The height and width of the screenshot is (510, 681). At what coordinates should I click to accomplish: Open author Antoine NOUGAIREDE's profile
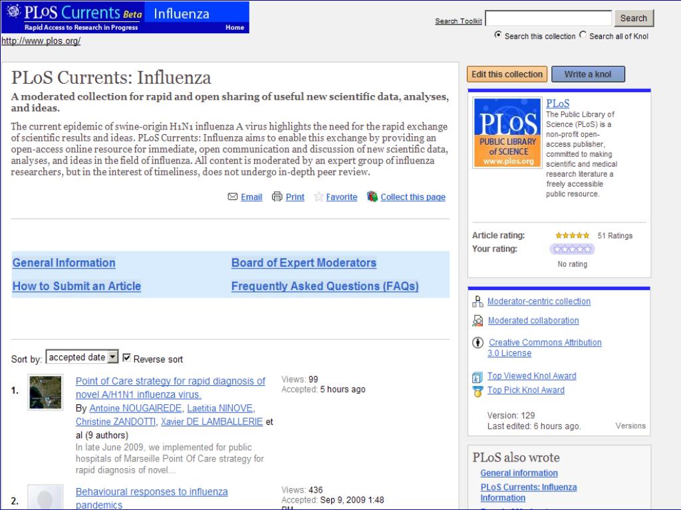tap(136, 408)
